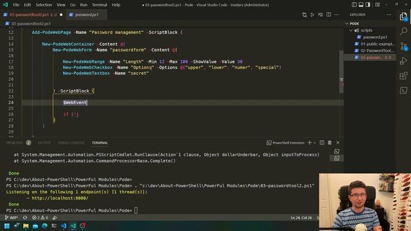411x231 pixels.
Task: Click the editor vertical scrollbar thumb
Action: tap(341, 72)
